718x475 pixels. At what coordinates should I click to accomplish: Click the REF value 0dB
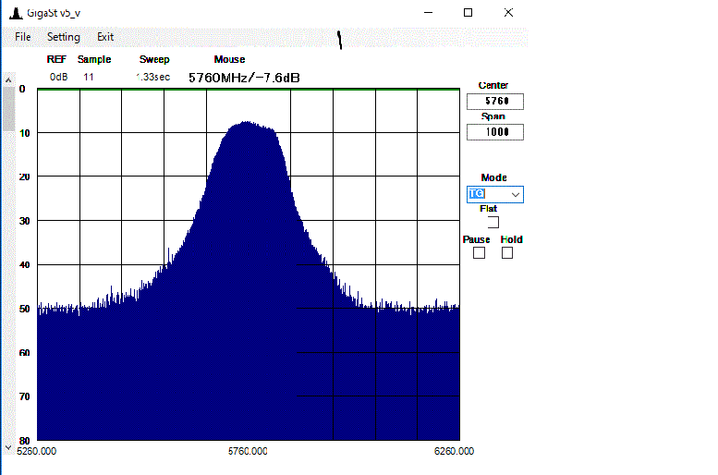(58, 77)
